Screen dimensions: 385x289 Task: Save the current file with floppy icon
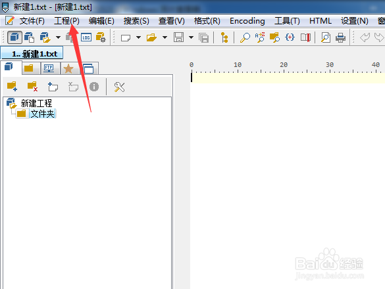(178, 37)
